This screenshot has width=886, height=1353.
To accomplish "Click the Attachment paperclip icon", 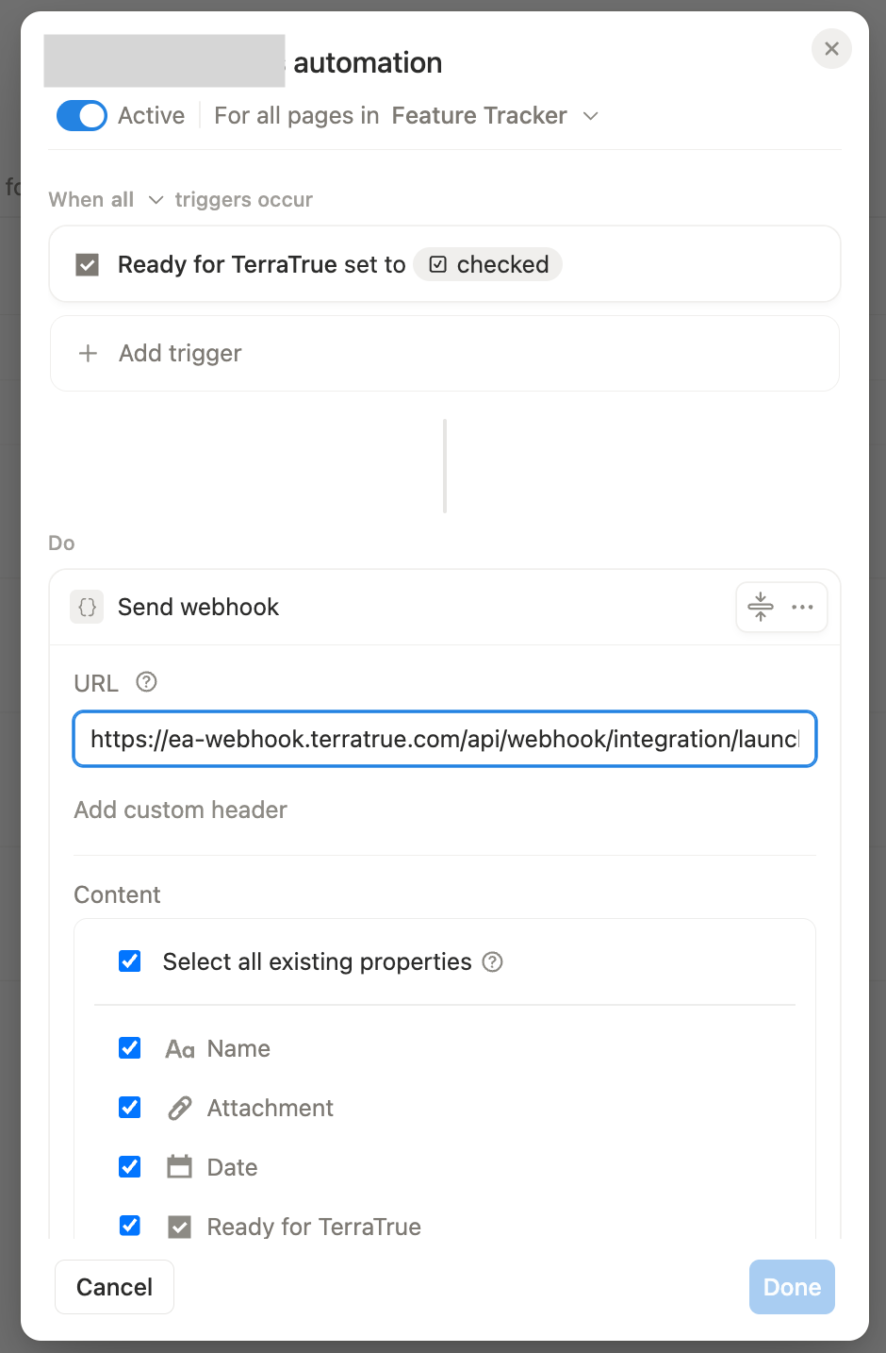I will 179,1108.
